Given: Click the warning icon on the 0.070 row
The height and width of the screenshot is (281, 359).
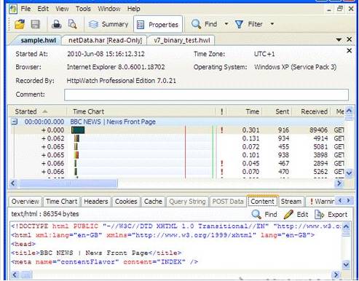Looking at the screenshot, I should coord(222,172).
